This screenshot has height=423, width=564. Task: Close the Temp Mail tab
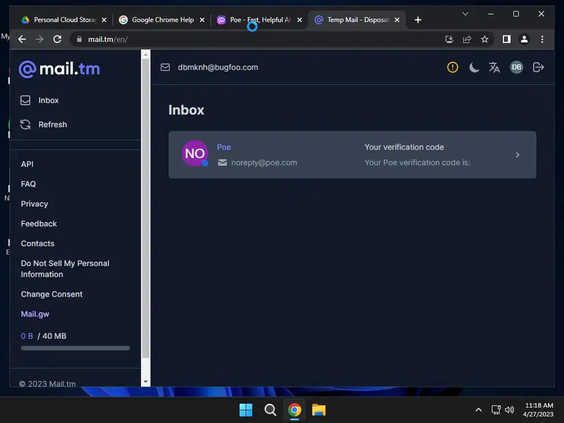point(397,20)
